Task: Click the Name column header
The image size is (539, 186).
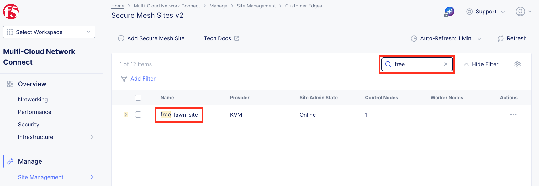Action: point(167,98)
